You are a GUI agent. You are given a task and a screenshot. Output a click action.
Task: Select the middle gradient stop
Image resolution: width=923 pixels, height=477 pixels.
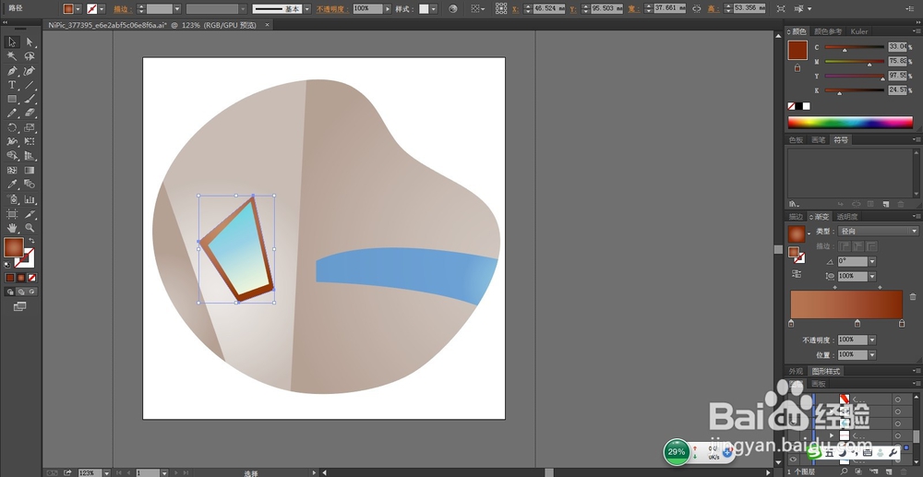(x=857, y=324)
